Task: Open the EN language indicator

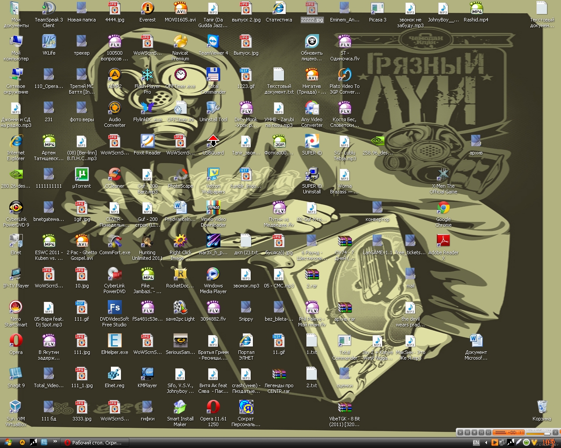Action: (x=476, y=443)
